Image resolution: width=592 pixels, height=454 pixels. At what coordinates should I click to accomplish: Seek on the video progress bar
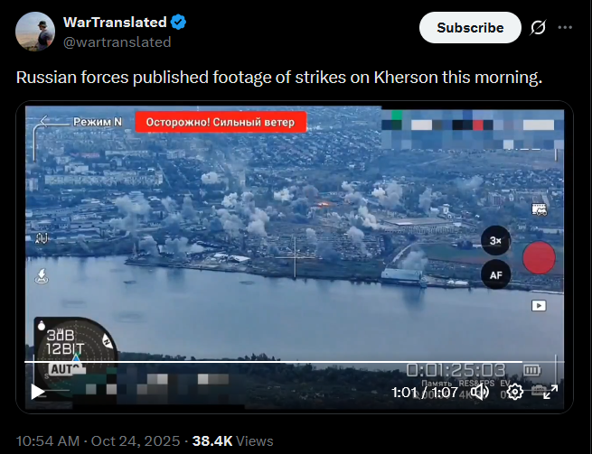295,362
